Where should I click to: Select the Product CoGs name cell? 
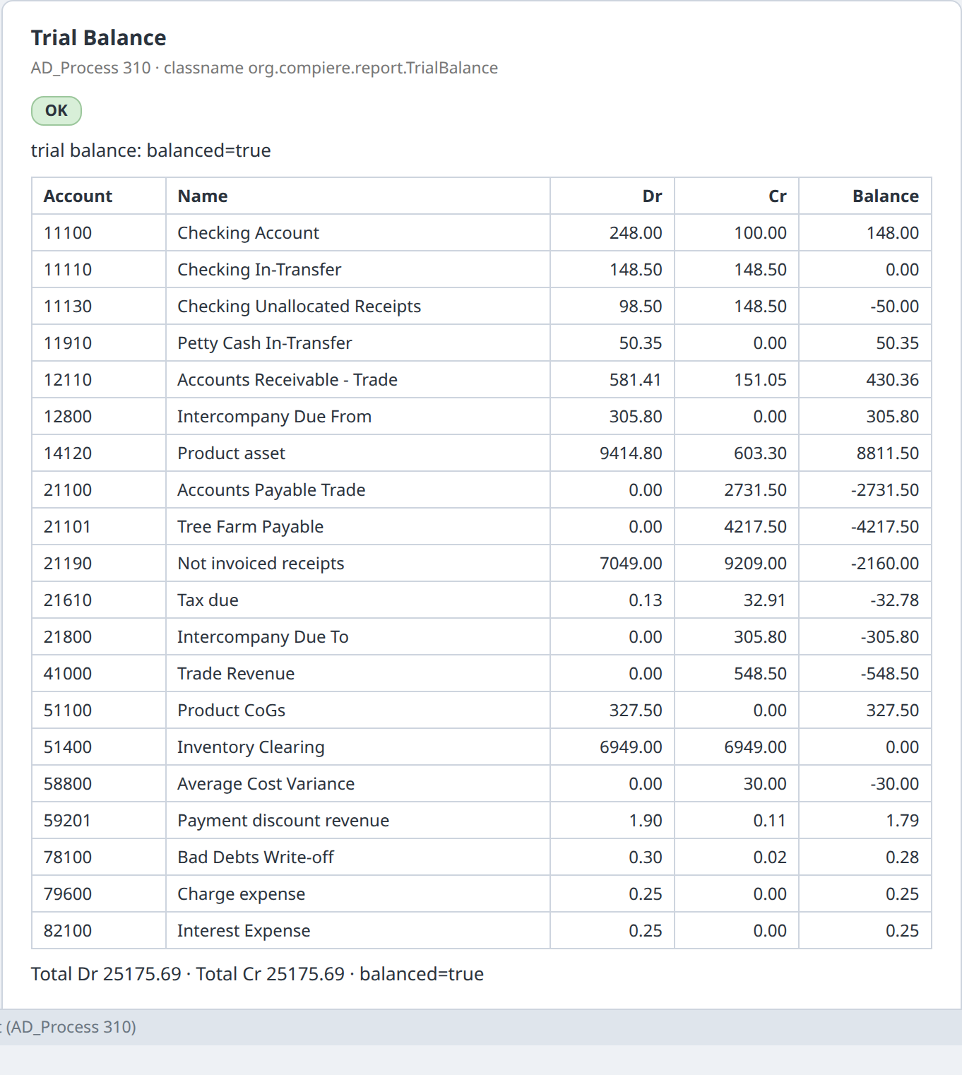pos(358,711)
